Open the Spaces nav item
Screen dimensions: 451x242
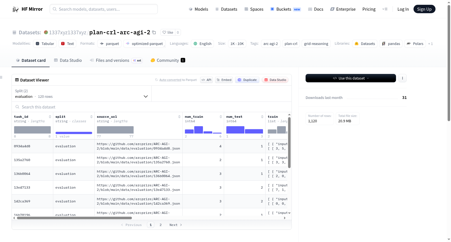coord(254,9)
